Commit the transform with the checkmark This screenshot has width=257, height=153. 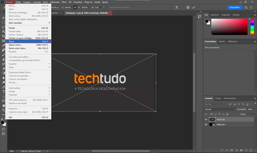(x=194, y=7)
